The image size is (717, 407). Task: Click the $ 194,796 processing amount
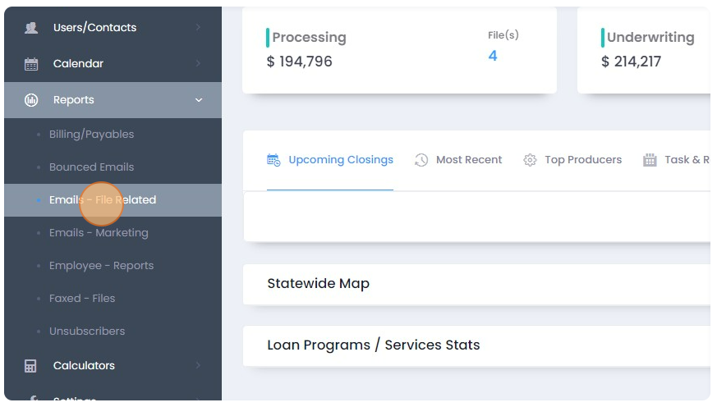pos(300,62)
